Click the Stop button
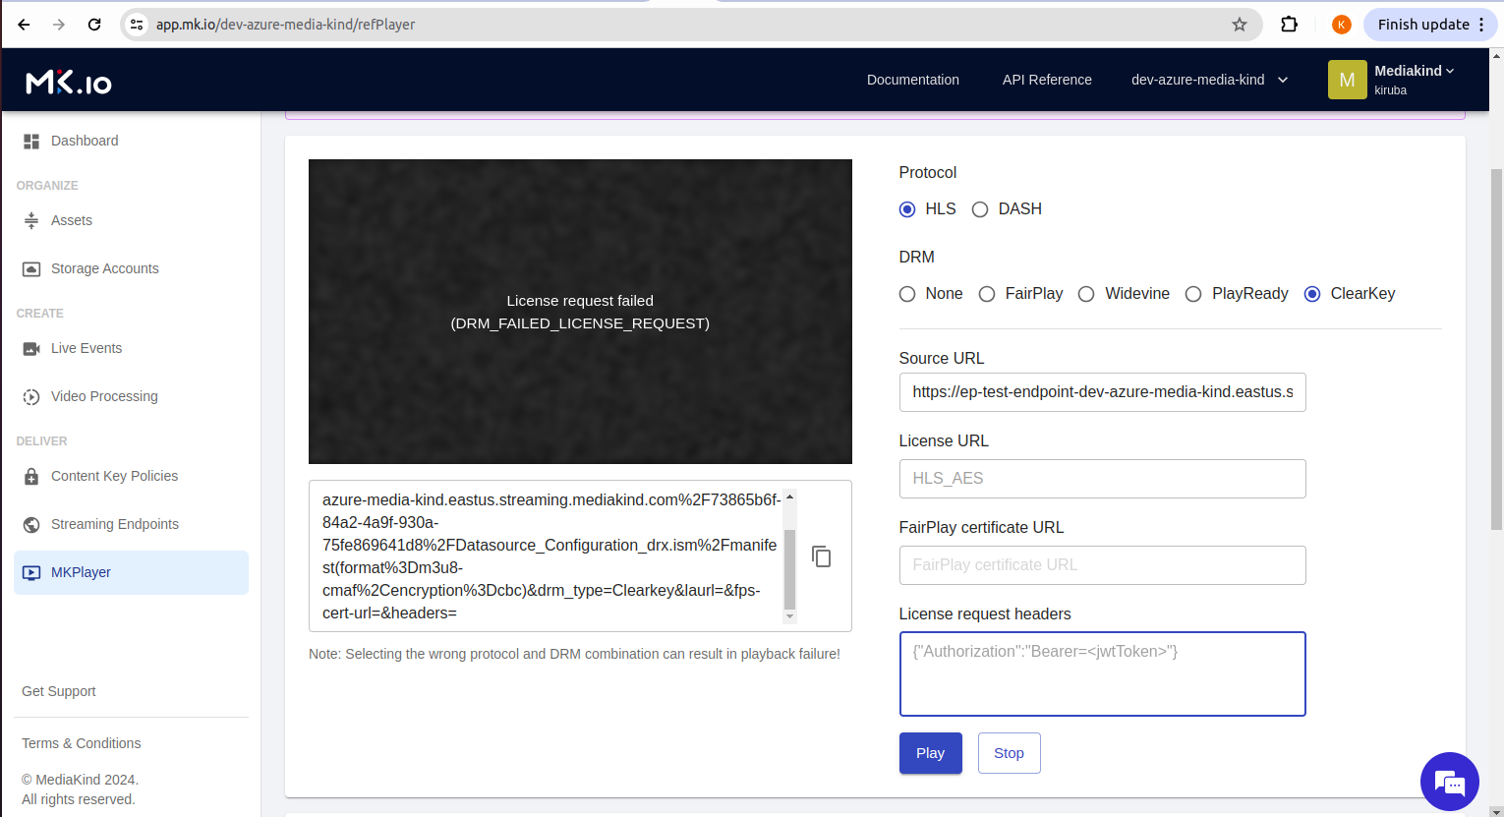The width and height of the screenshot is (1504, 817). 1010,753
